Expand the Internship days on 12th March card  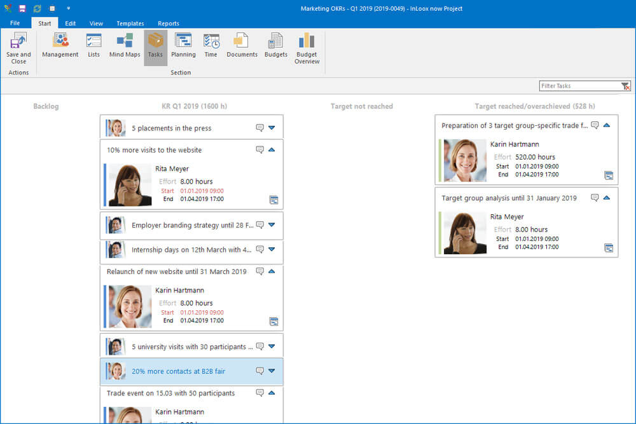tap(272, 249)
